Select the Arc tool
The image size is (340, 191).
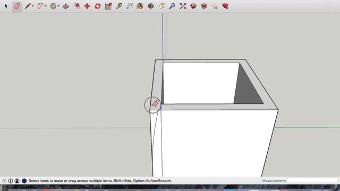click(x=40, y=6)
